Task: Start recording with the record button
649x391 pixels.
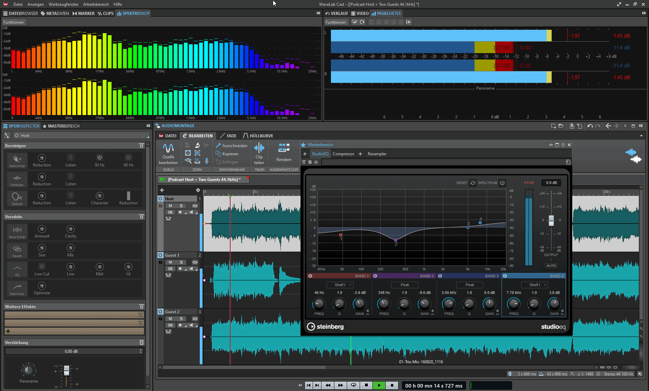Action: (x=392, y=385)
